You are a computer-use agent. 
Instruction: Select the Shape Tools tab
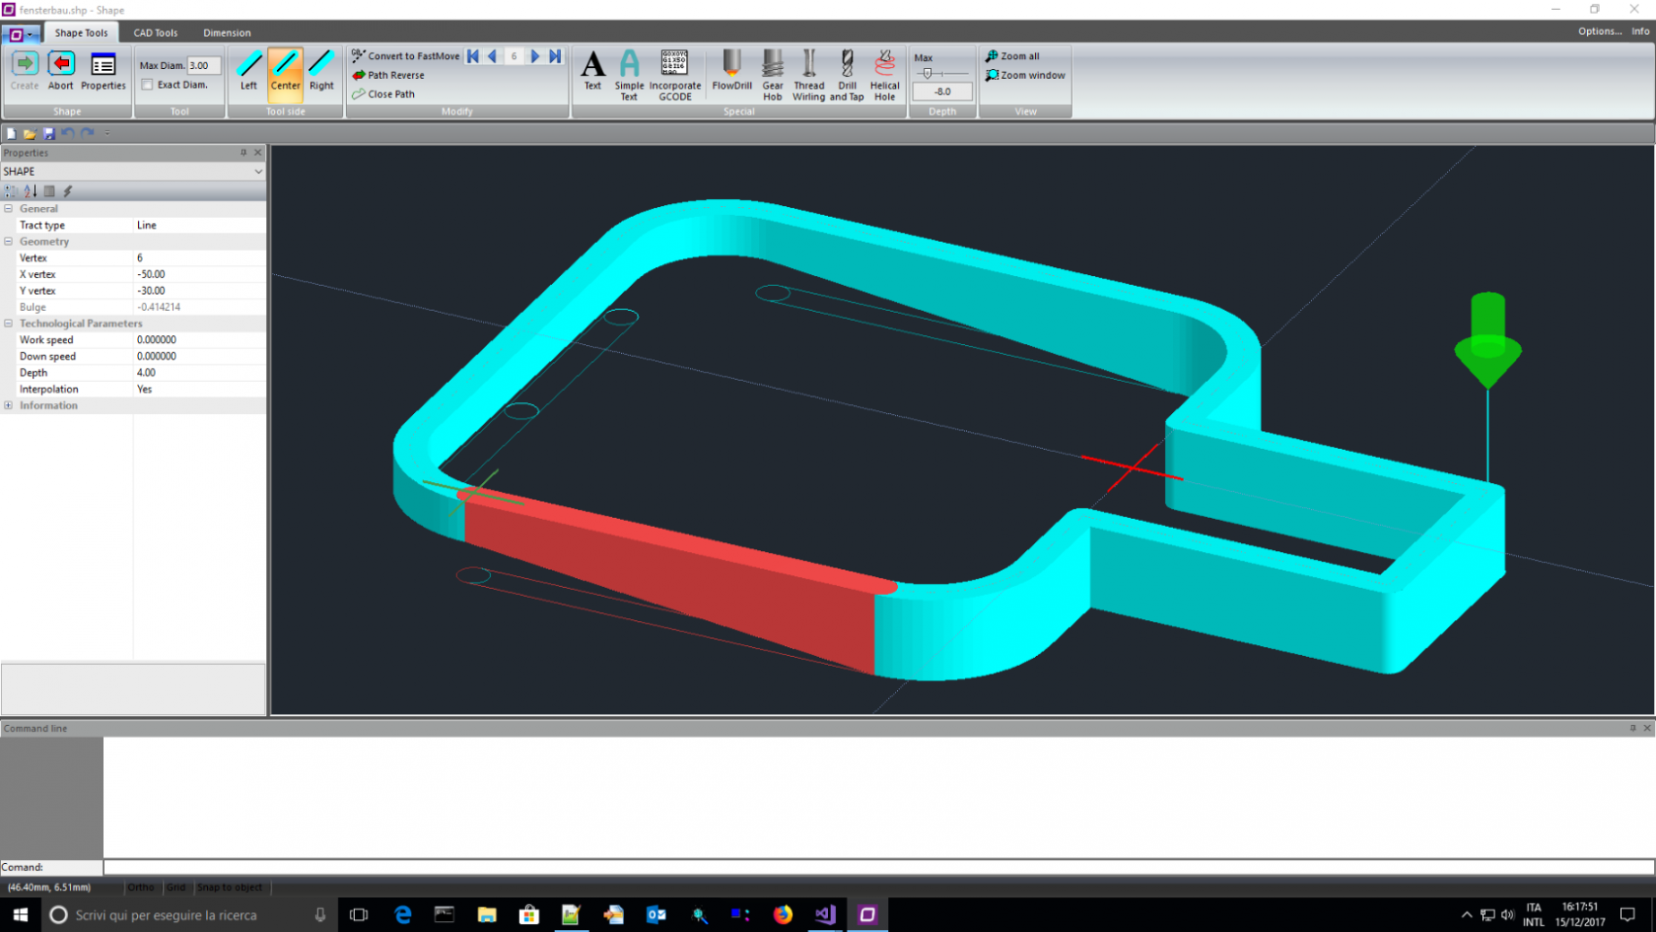pos(81,33)
